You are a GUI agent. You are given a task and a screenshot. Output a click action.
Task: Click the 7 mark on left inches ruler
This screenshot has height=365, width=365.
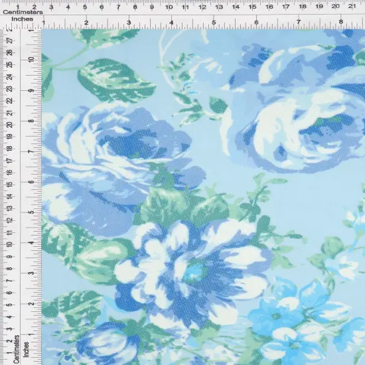point(31,151)
